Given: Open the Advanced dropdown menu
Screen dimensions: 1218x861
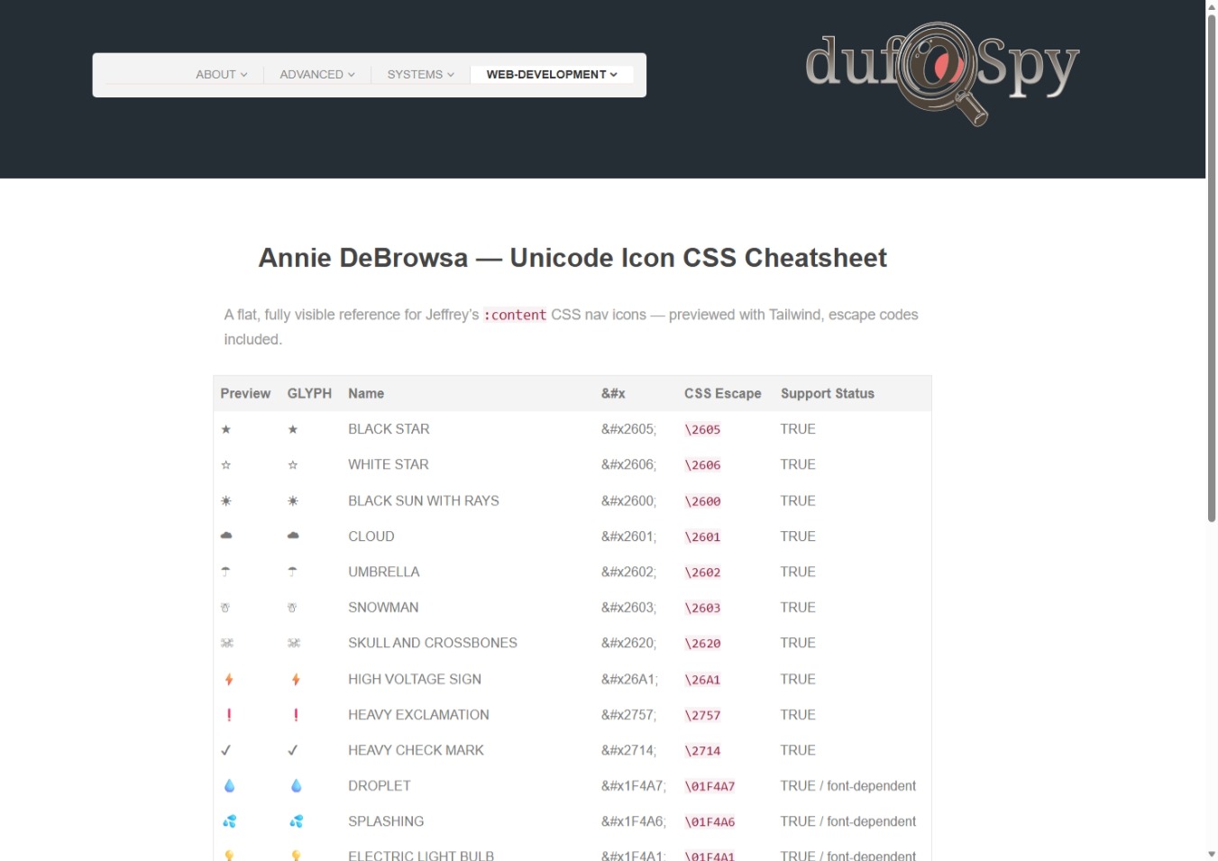Looking at the screenshot, I should [x=316, y=75].
